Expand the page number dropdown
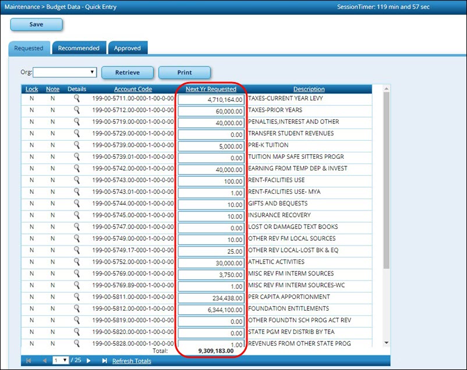Screen dimensions: 467x370 click(60, 361)
